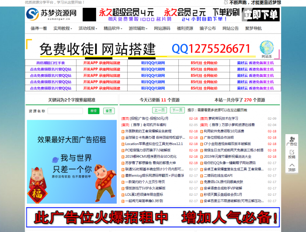The image size is (306, 232).
Task: Click the RSS icon beside 2019年元宵节最新祝福说说大全
Action: coord(201,156)
